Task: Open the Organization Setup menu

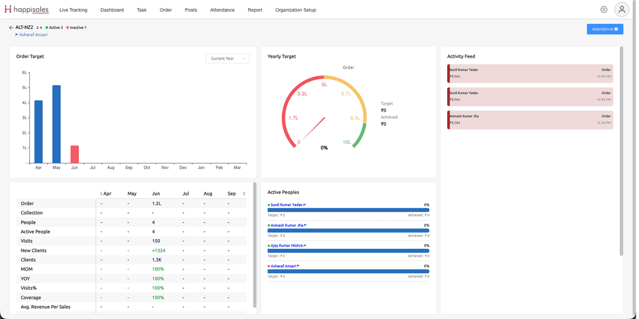Action: pyautogui.click(x=296, y=10)
